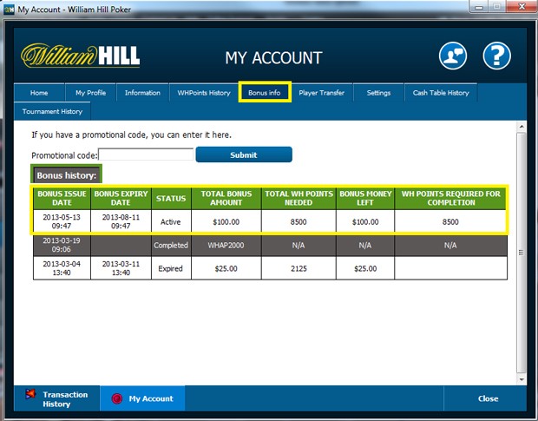Open the help question mark icon

pyautogui.click(x=497, y=56)
